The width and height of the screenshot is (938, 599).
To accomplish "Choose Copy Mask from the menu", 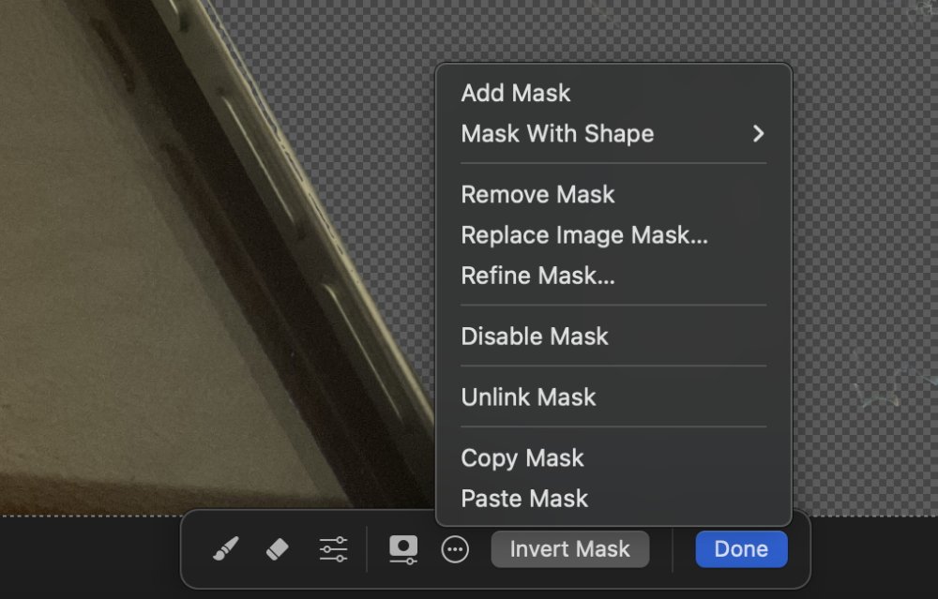I will pyautogui.click(x=522, y=458).
